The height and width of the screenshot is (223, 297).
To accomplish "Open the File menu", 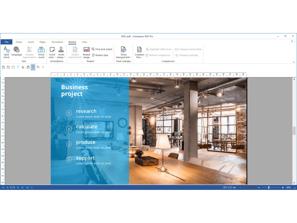I will click(6, 42).
